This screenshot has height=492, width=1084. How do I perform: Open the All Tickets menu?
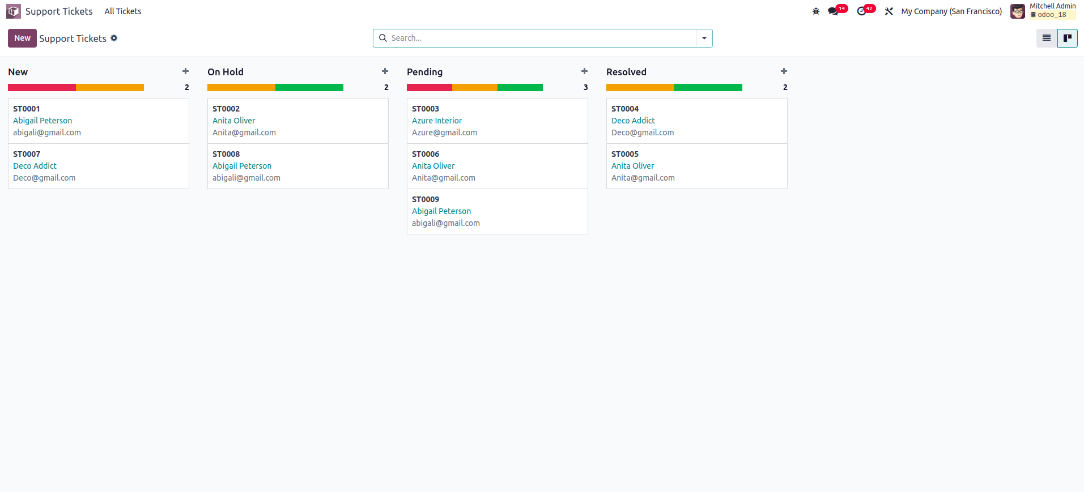123,11
